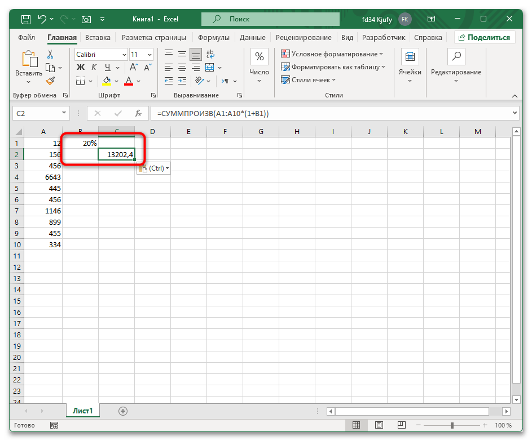This screenshot has width=532, height=441.
Task: Open ribbon display options icon
Action: pos(431,19)
